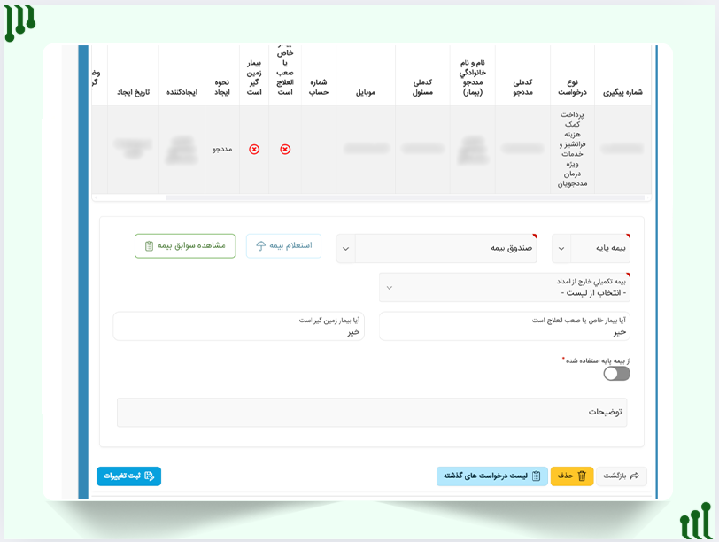Image resolution: width=719 pixels, height=542 pixels.
Task: Click red X in بیمار زمین گیر column
Action: [254, 150]
